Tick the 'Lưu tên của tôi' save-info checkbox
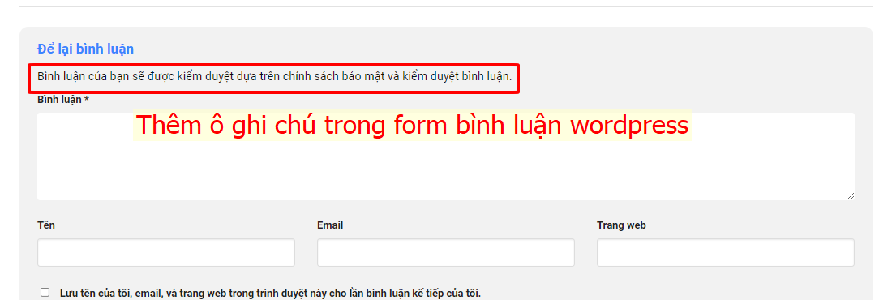 pyautogui.click(x=45, y=293)
